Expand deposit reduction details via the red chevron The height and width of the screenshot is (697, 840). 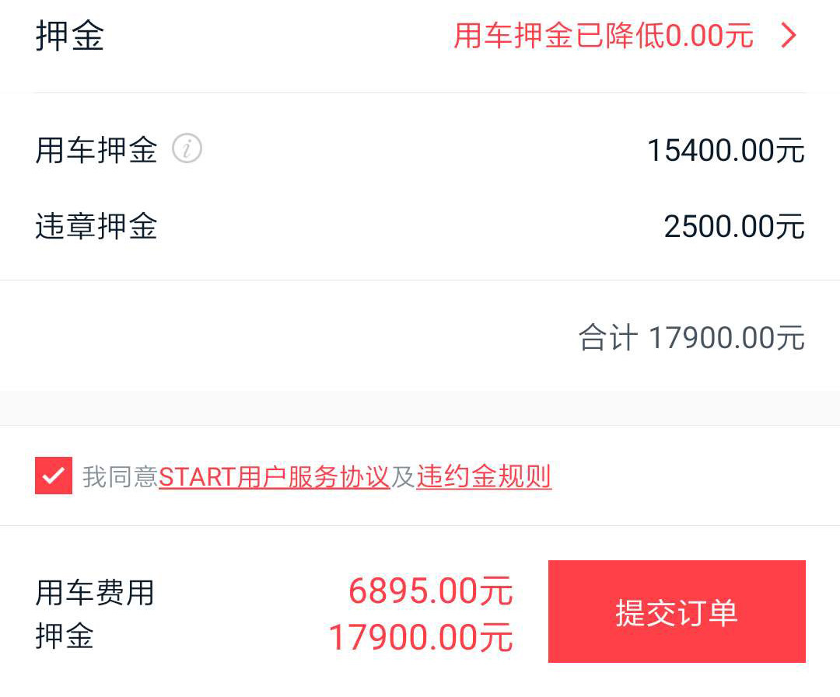pos(789,36)
